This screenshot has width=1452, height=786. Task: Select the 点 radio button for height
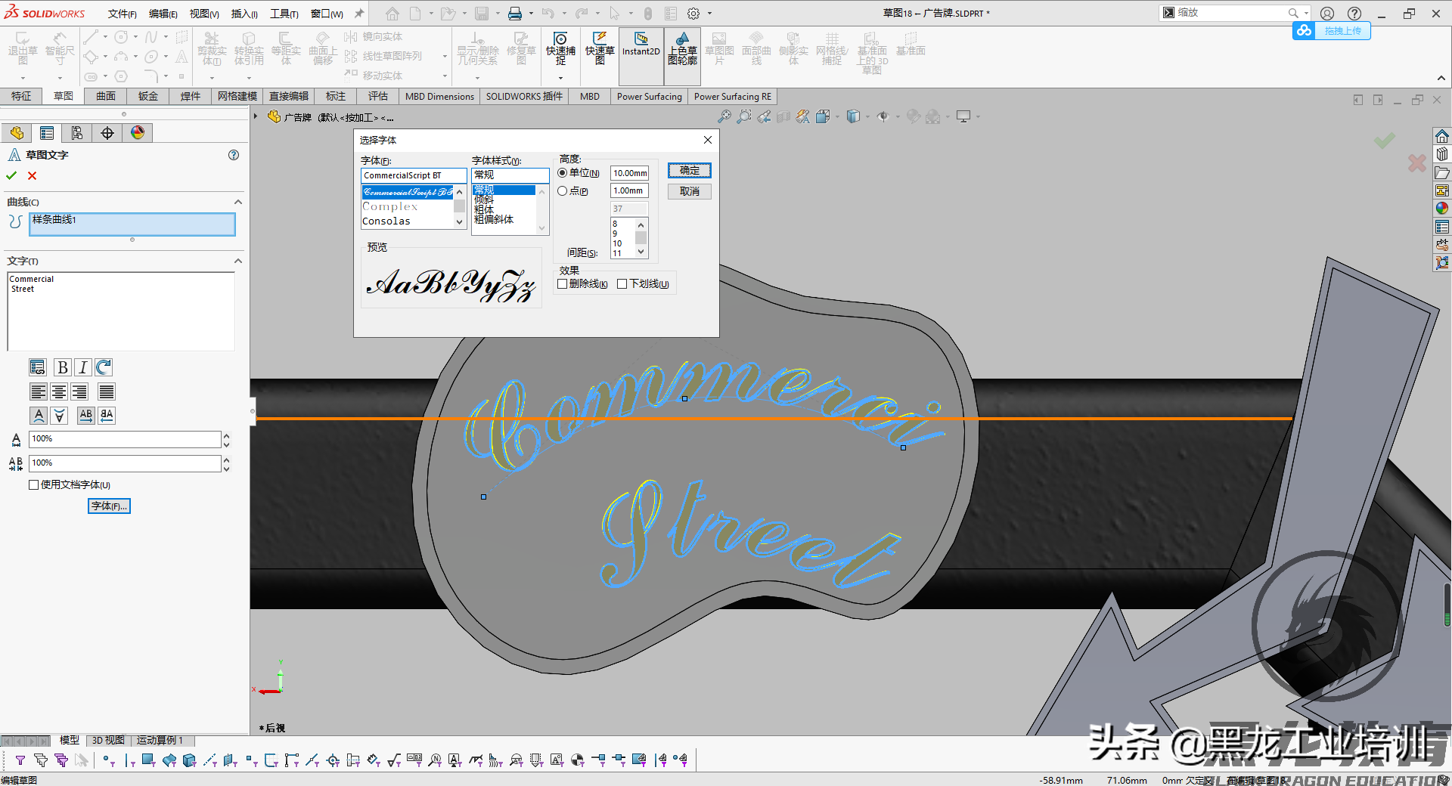(562, 190)
